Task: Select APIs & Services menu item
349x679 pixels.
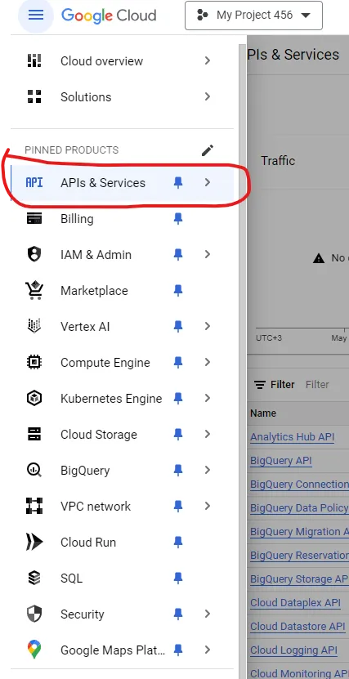Action: pos(122,183)
